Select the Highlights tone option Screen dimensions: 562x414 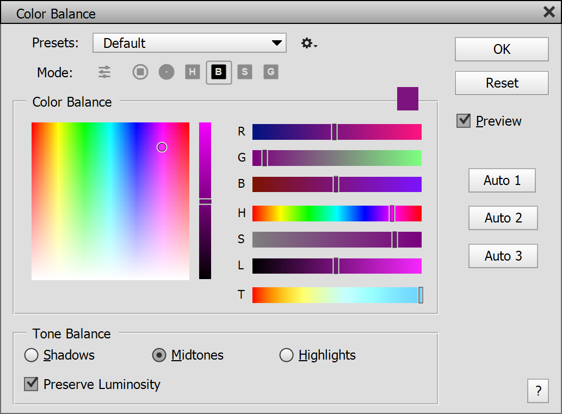pos(286,355)
